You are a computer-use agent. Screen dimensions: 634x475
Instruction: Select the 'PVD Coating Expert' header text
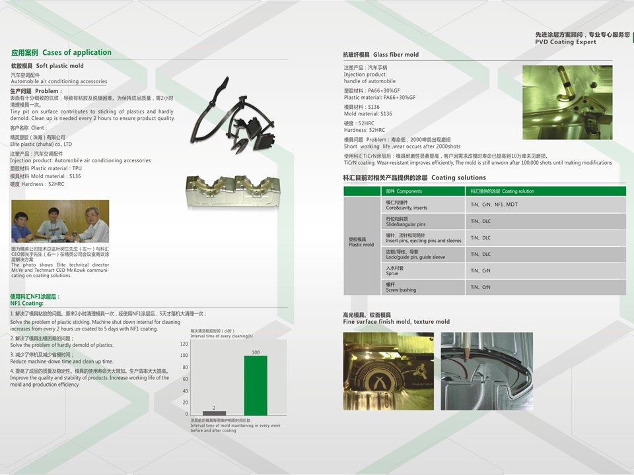565,42
